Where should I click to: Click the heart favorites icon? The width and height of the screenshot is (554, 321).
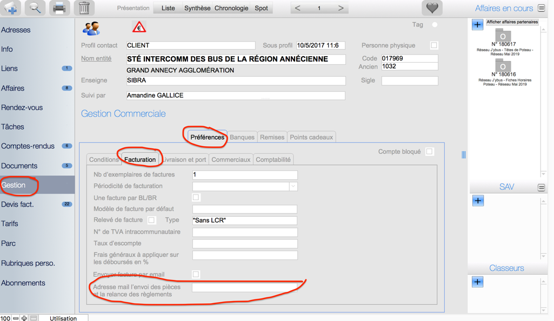[x=432, y=8]
